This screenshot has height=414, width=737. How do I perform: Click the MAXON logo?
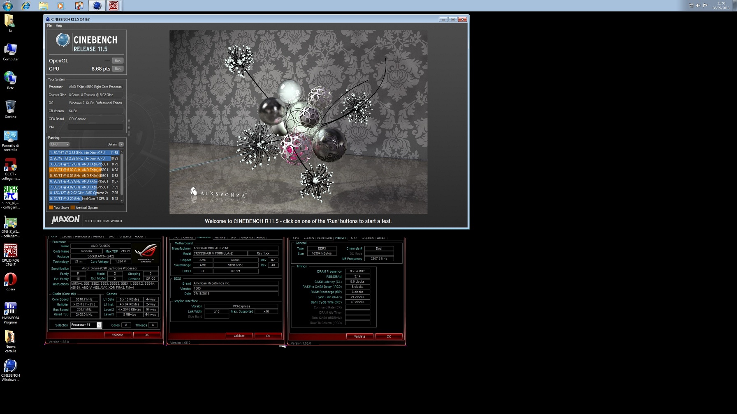65,220
